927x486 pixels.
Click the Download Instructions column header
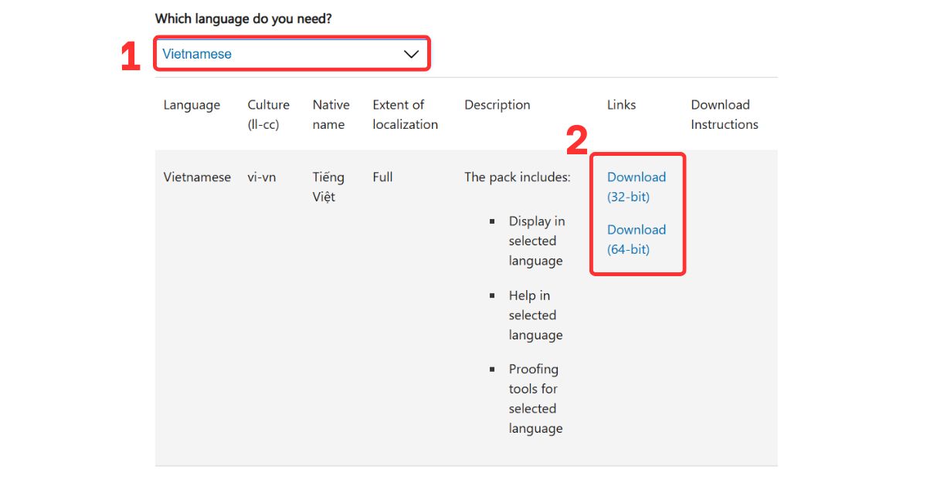[x=723, y=114]
